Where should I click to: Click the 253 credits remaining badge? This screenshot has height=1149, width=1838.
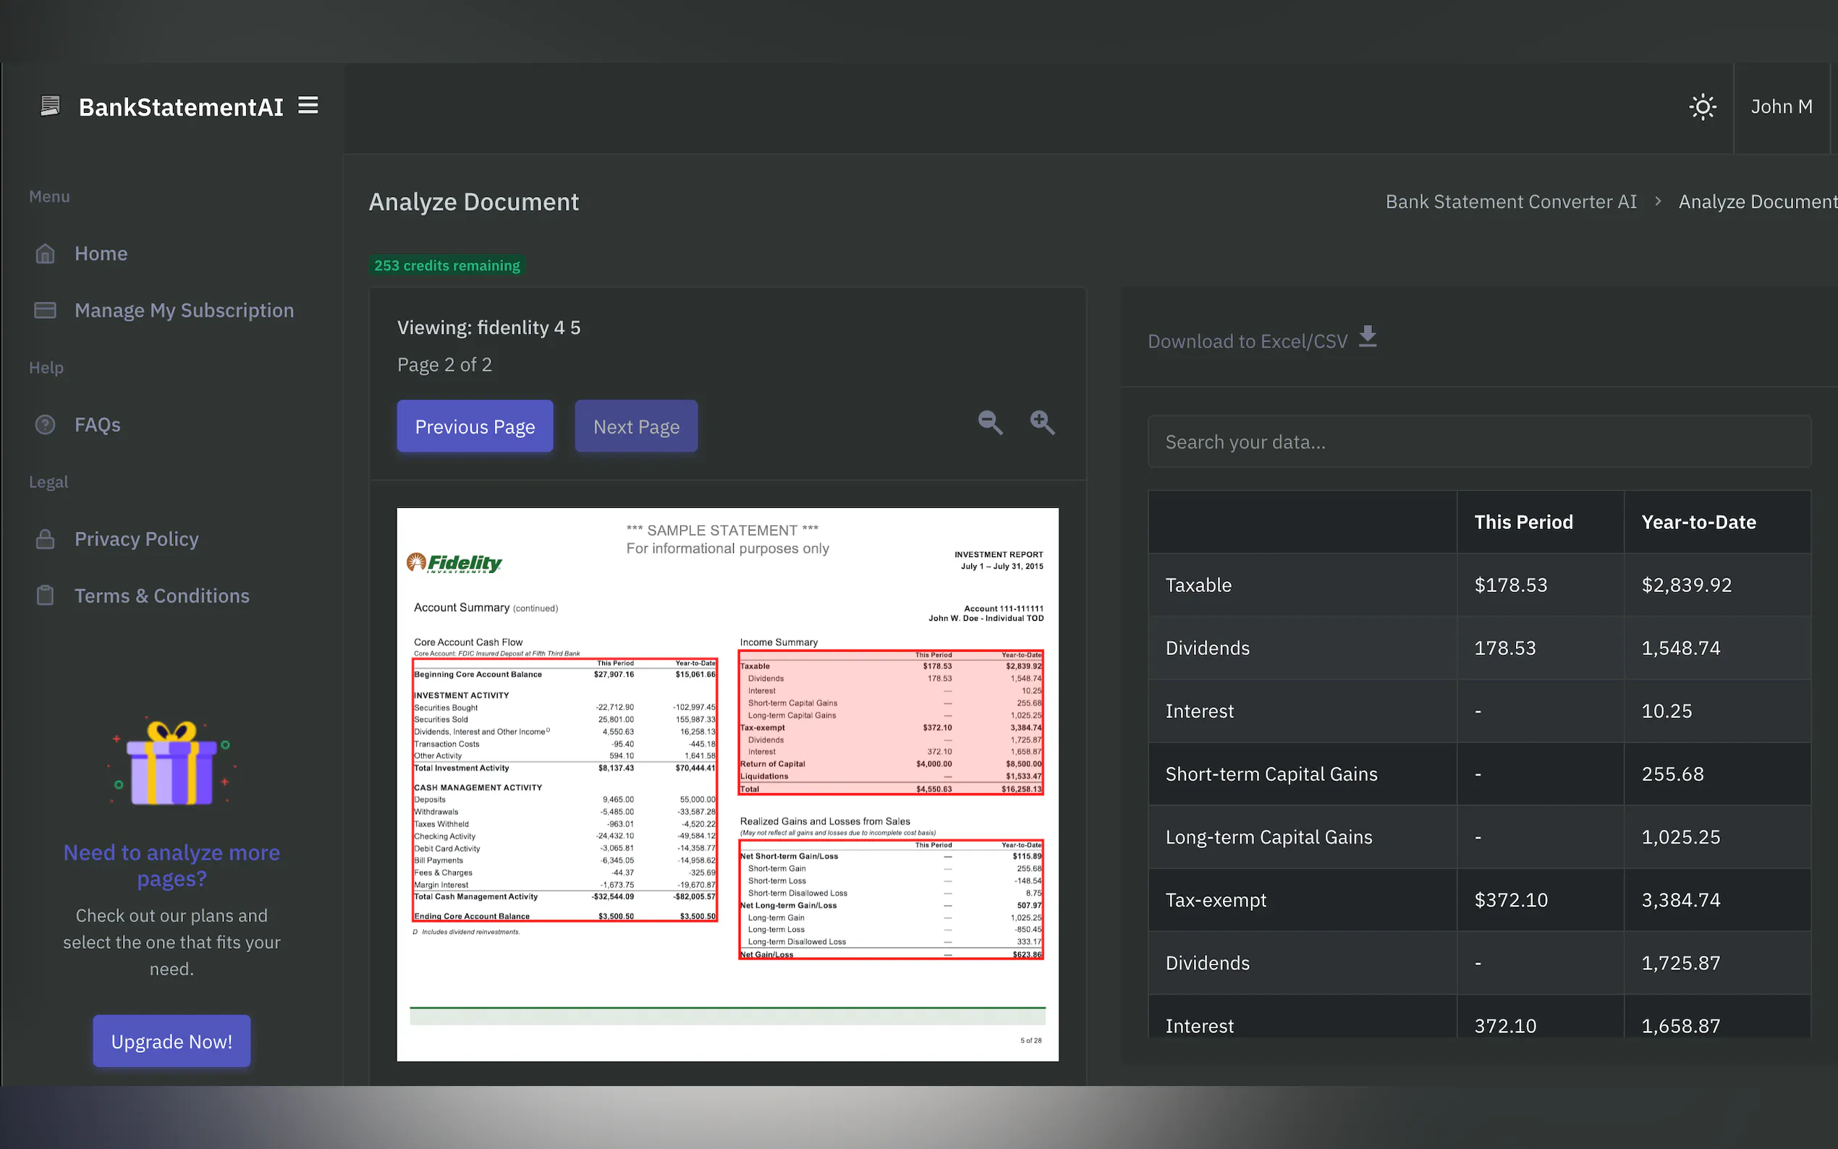pos(446,266)
